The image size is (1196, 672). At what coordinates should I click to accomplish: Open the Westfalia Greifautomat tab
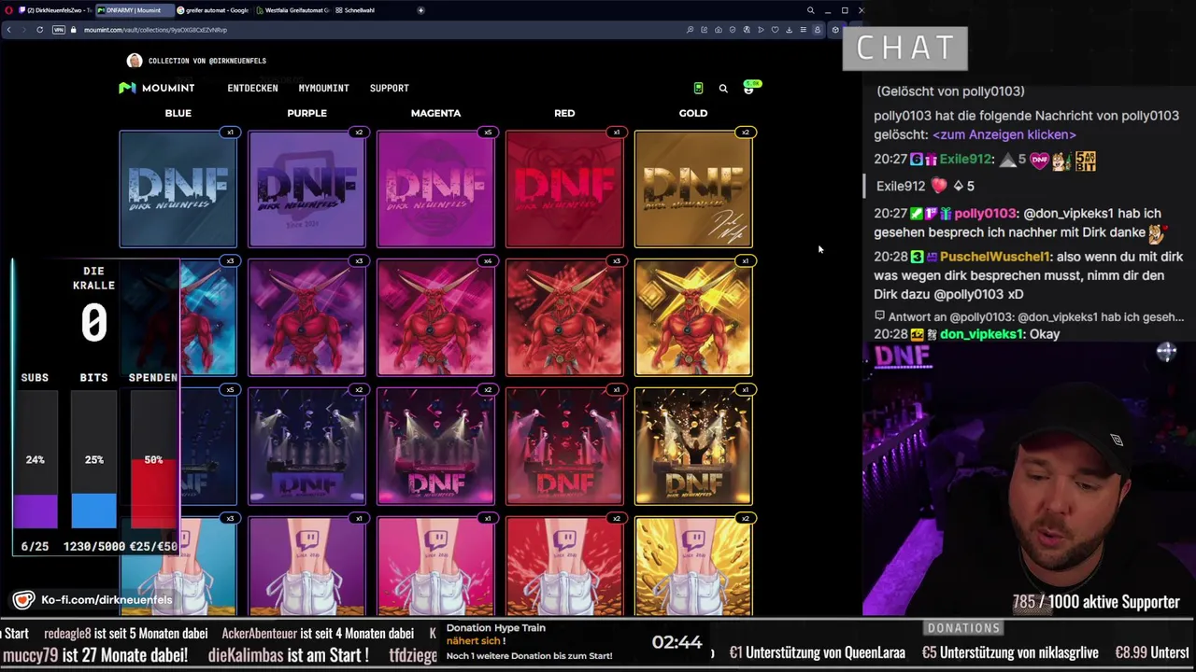[292, 10]
